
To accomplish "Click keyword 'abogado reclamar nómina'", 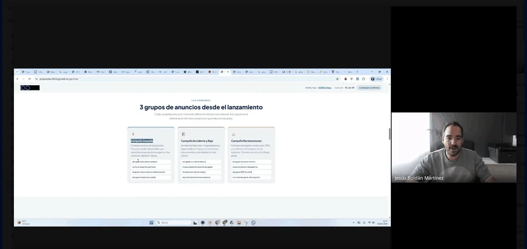I will [251, 162].
